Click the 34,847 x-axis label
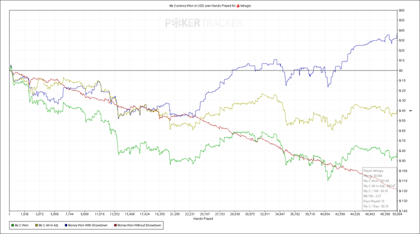 point(280,214)
